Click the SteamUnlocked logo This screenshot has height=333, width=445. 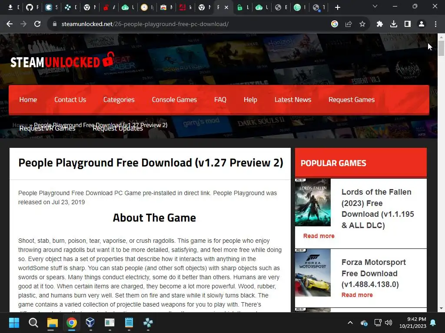coord(63,61)
